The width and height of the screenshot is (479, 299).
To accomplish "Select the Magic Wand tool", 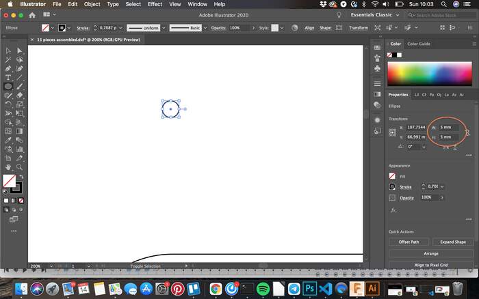I will [8, 59].
